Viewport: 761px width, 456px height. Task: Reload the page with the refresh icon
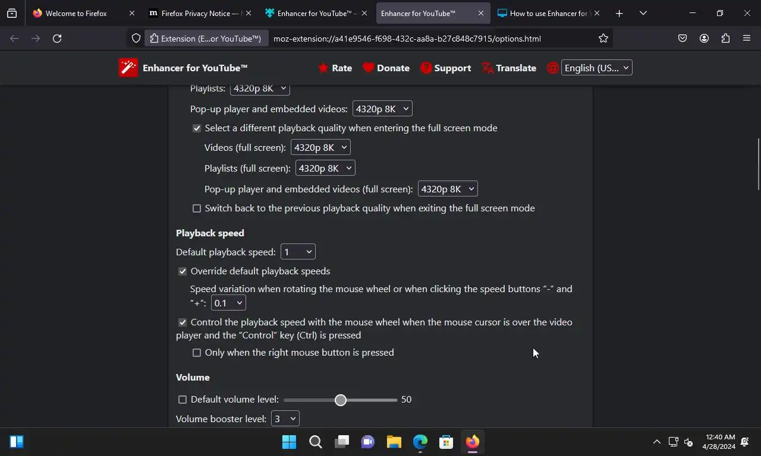[57, 39]
